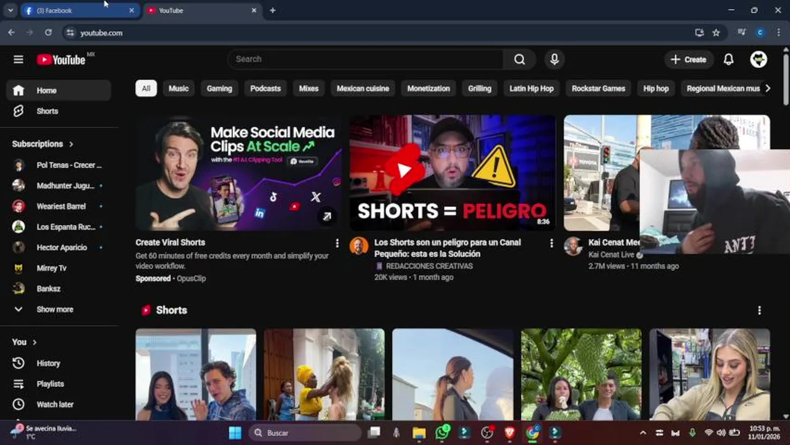The width and height of the screenshot is (790, 445).
Task: Click the YouTube logo
Action: click(x=61, y=59)
